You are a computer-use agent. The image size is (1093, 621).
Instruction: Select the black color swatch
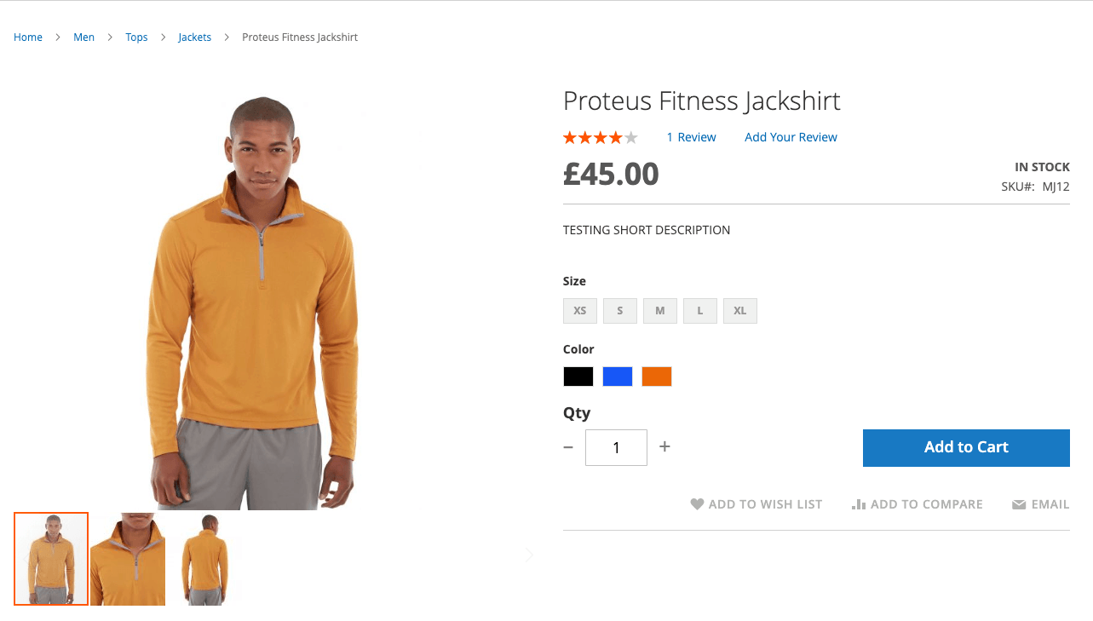pyautogui.click(x=578, y=376)
